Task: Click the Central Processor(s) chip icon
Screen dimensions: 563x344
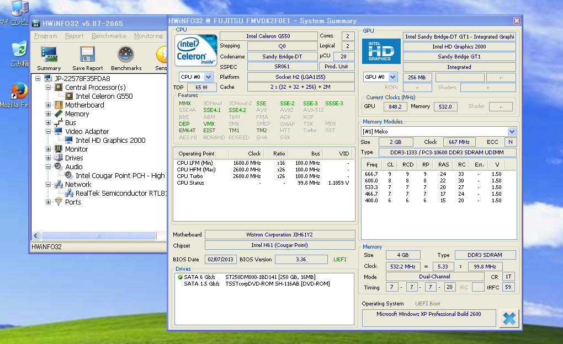Action: point(59,87)
